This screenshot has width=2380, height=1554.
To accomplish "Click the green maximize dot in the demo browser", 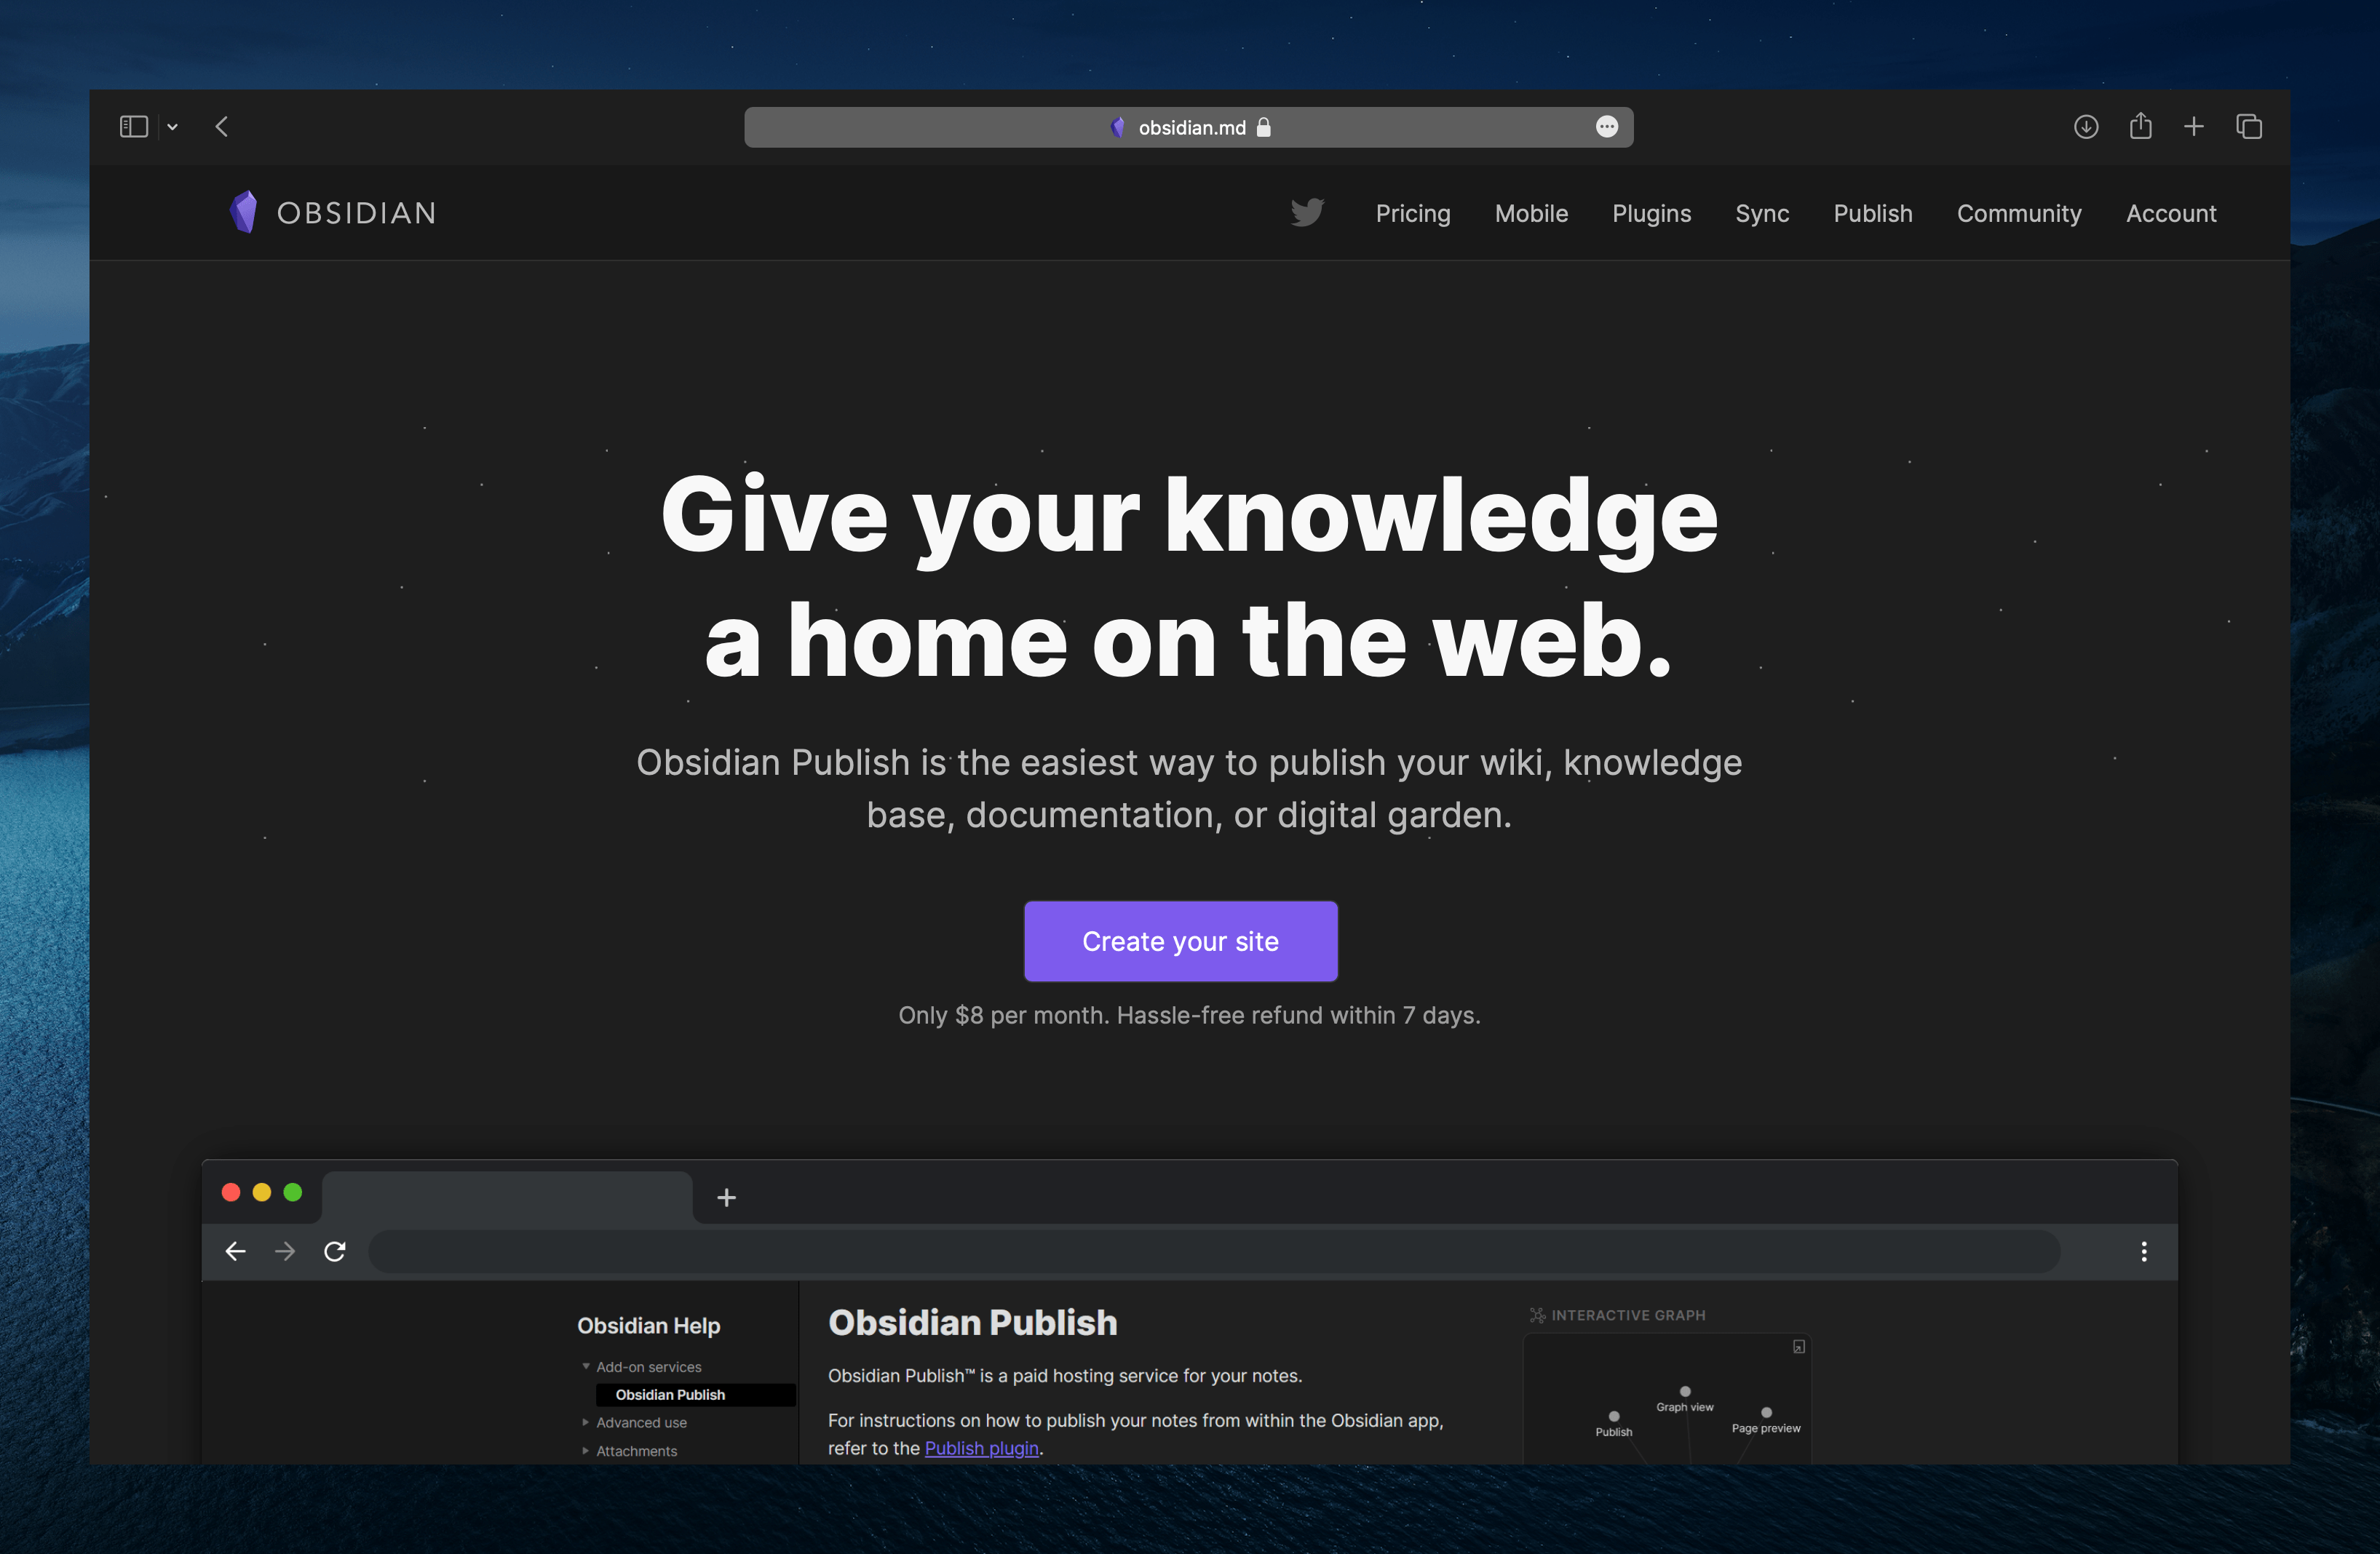I will pyautogui.click(x=293, y=1191).
